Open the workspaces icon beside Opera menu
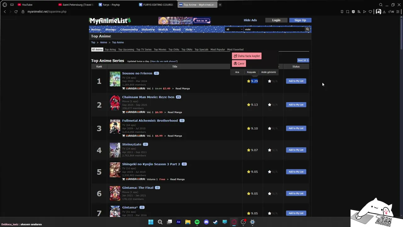 12,5
